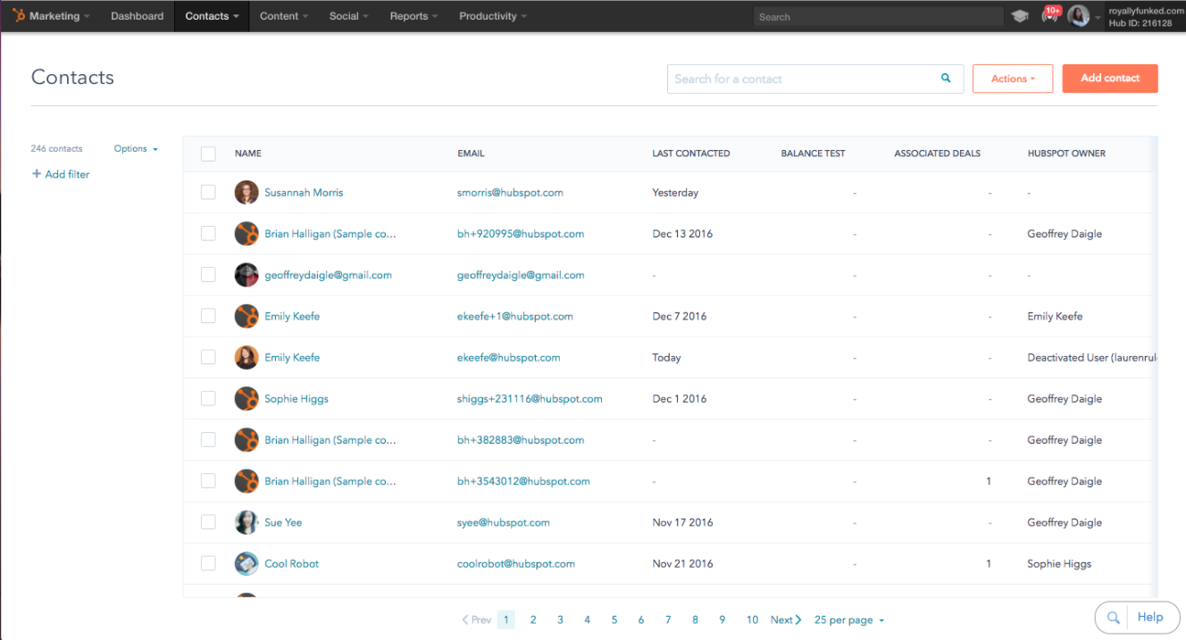The width and height of the screenshot is (1186, 640).
Task: Tick the checkbox for Emily Keefe
Action: (x=208, y=316)
